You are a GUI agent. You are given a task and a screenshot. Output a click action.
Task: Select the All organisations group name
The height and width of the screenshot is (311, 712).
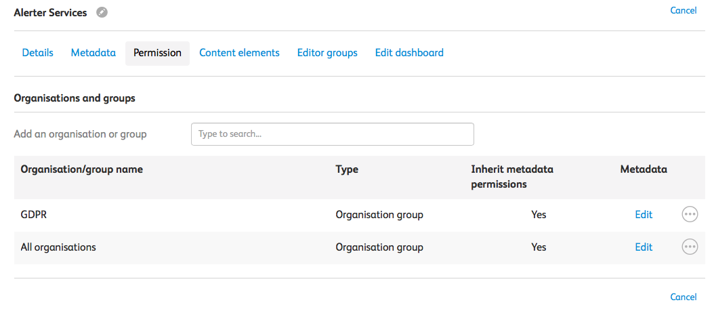coord(58,247)
